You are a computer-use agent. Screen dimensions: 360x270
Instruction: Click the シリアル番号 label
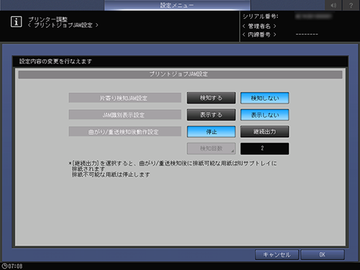coord(260,17)
